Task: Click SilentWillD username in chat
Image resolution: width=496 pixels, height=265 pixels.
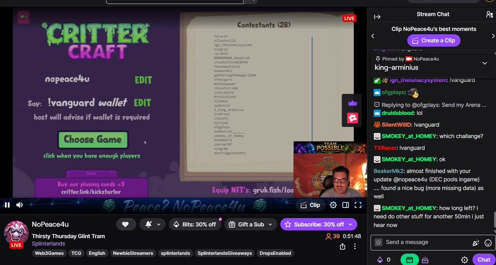Action: click(x=397, y=124)
